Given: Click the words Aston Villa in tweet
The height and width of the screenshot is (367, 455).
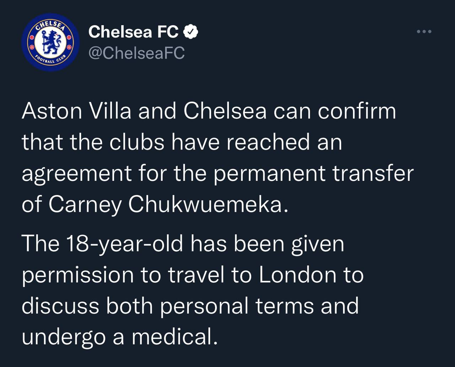Looking at the screenshot, I should [x=76, y=111].
